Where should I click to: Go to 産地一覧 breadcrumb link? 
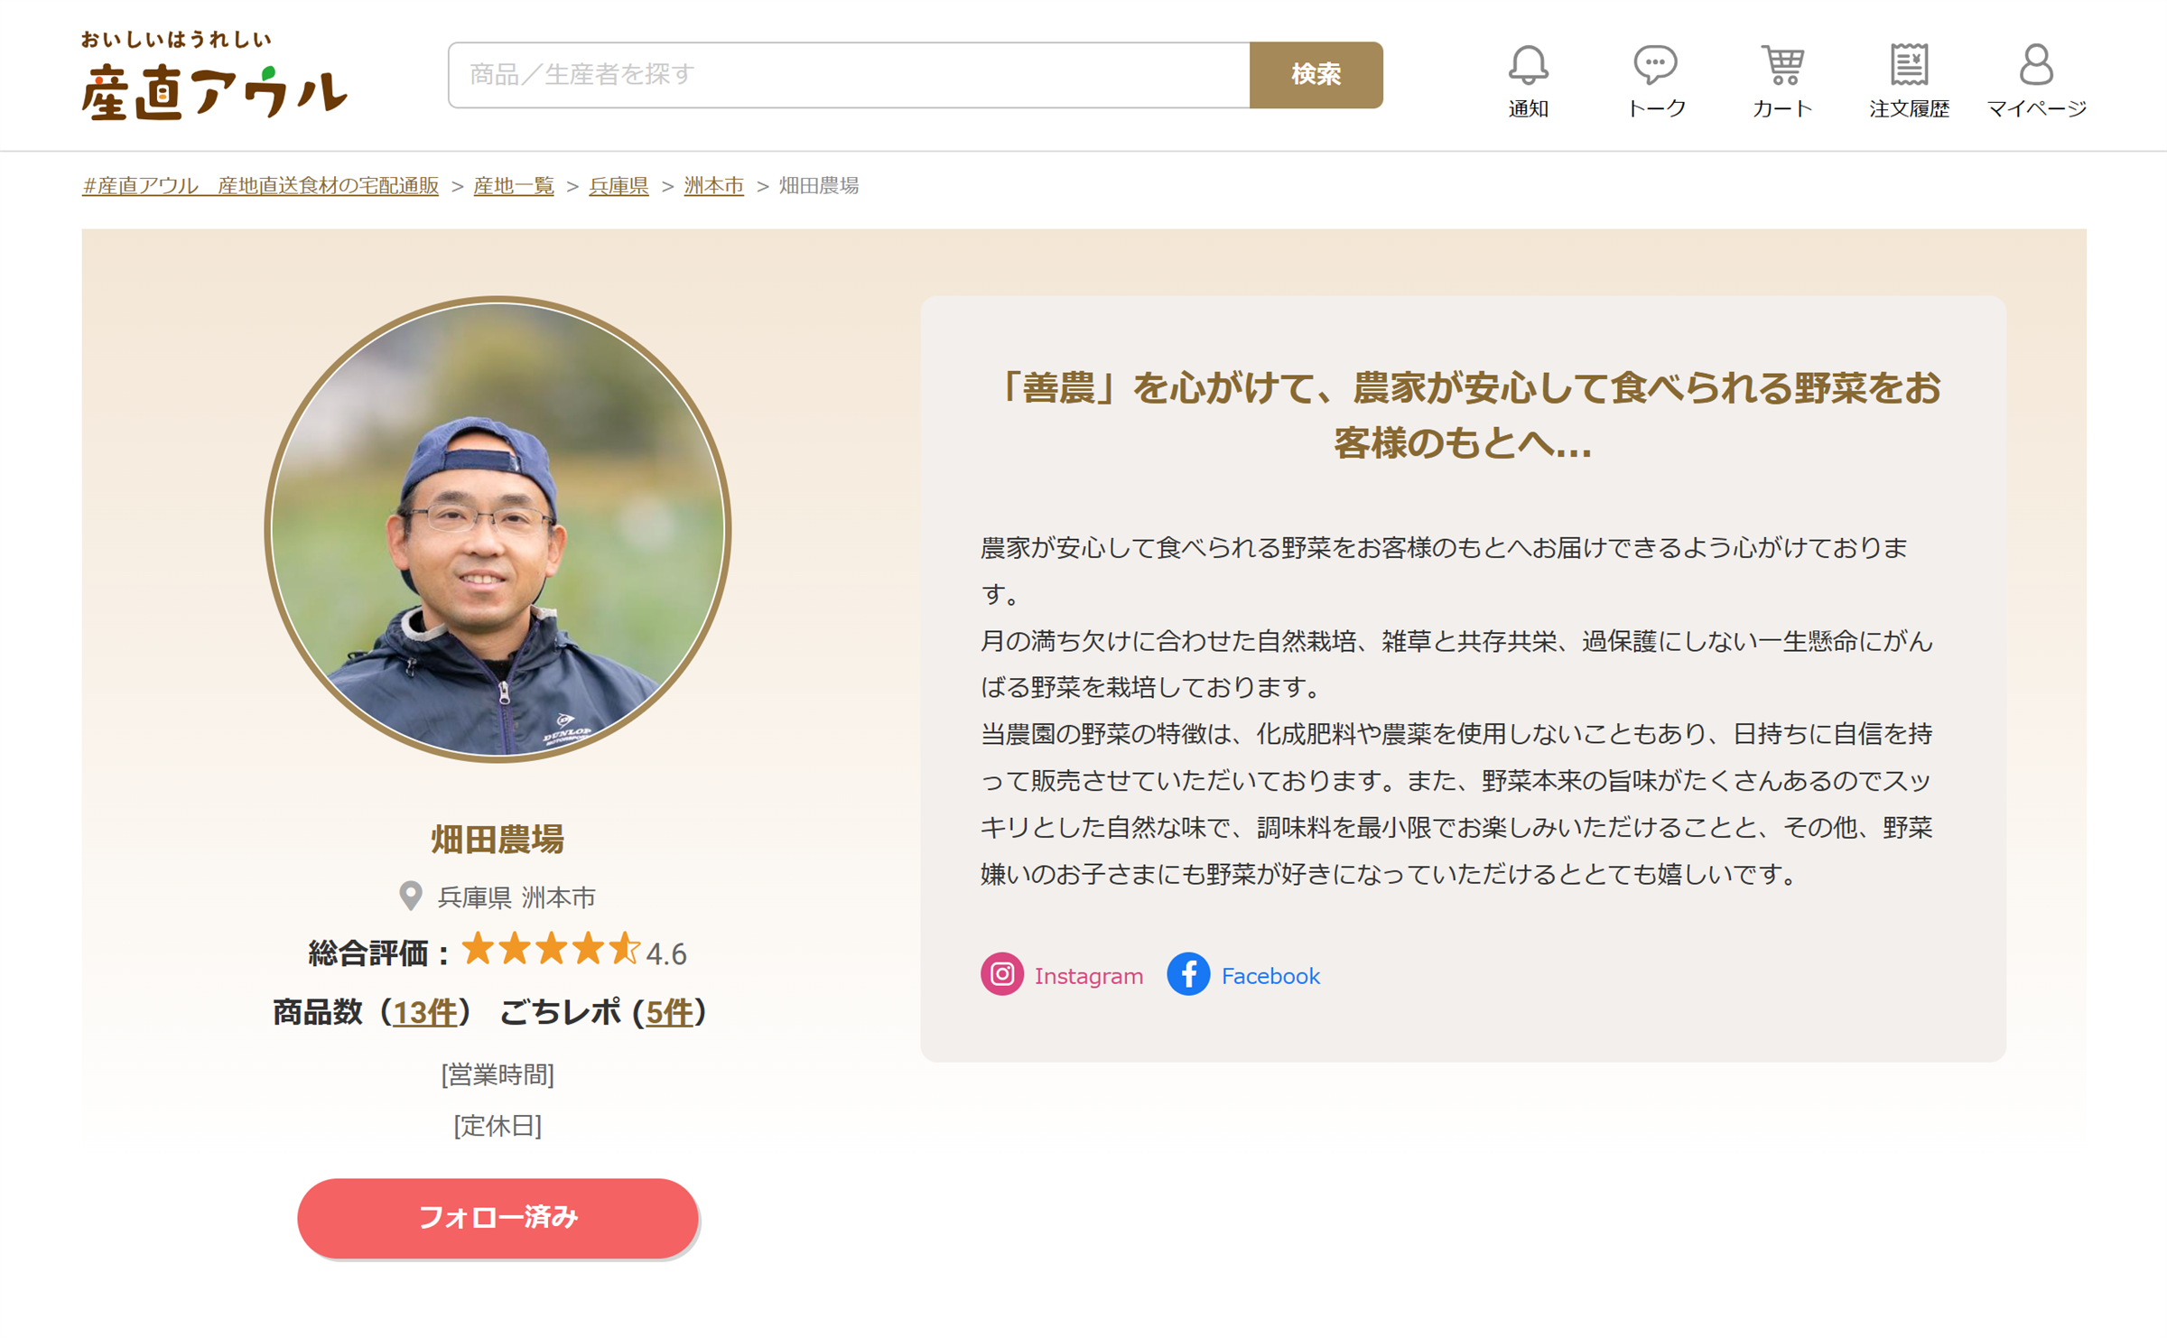click(x=514, y=186)
